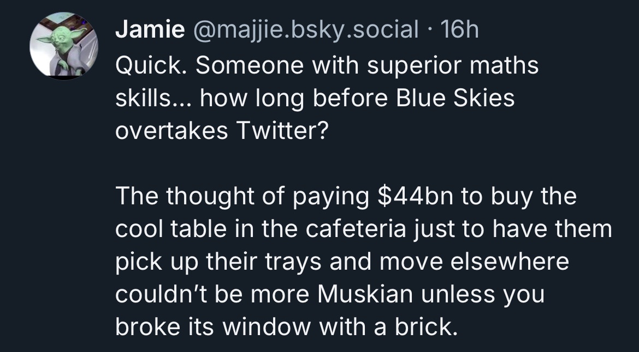Click the word "Twitter?" in the post
This screenshot has height=352, width=639.
click(x=282, y=130)
